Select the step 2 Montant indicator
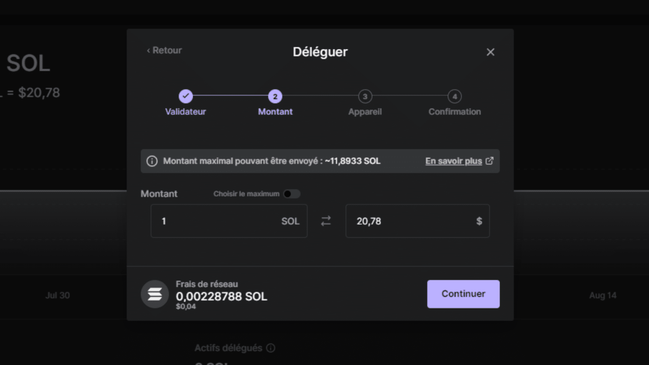Viewport: 649px width, 365px height. click(x=275, y=96)
